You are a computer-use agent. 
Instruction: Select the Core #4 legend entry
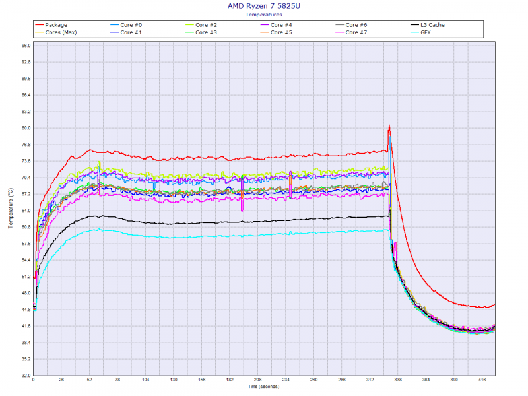coord(282,25)
